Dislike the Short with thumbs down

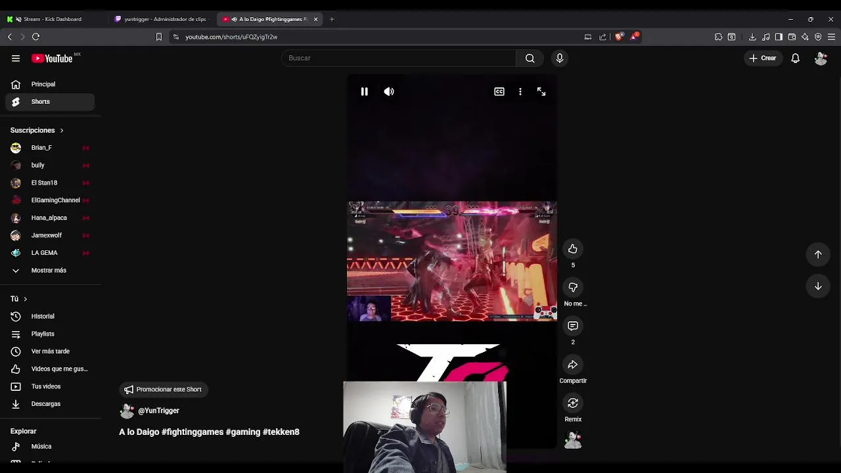pos(573,287)
